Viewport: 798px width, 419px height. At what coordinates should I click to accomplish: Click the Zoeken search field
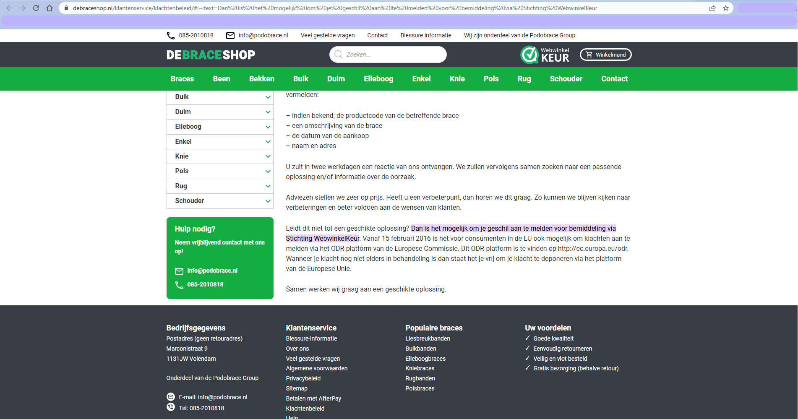392,55
